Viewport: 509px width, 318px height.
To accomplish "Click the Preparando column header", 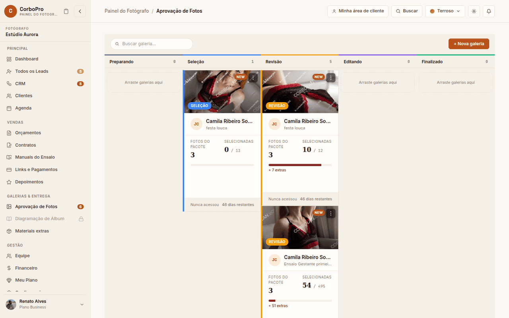I will [143, 62].
